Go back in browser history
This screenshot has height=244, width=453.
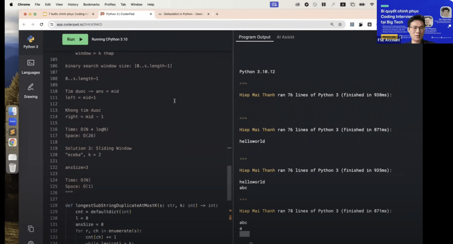[x=24, y=25]
